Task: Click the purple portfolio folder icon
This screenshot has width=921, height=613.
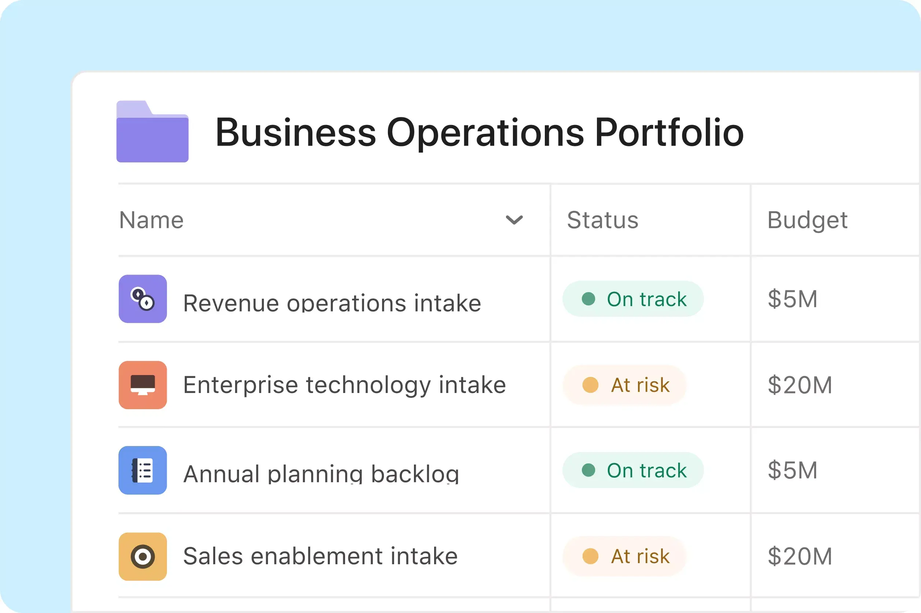Action: pyautogui.click(x=153, y=132)
